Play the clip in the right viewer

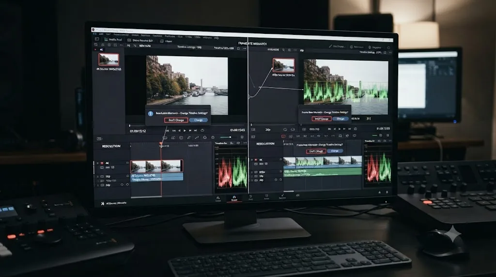tap(340, 129)
